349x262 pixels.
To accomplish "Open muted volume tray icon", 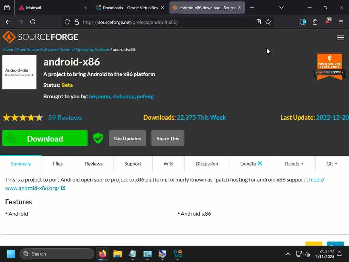I will 307,254.
